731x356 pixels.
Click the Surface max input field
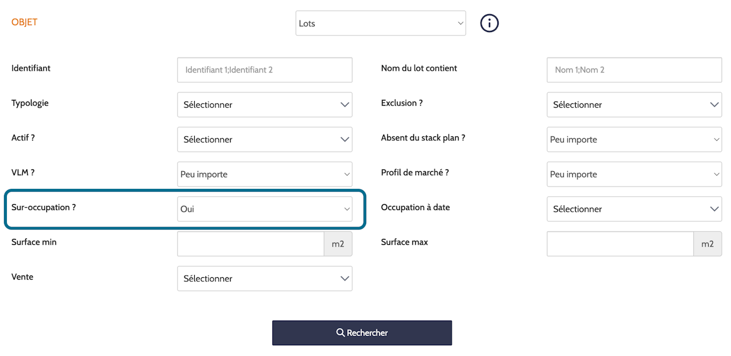[620, 244]
